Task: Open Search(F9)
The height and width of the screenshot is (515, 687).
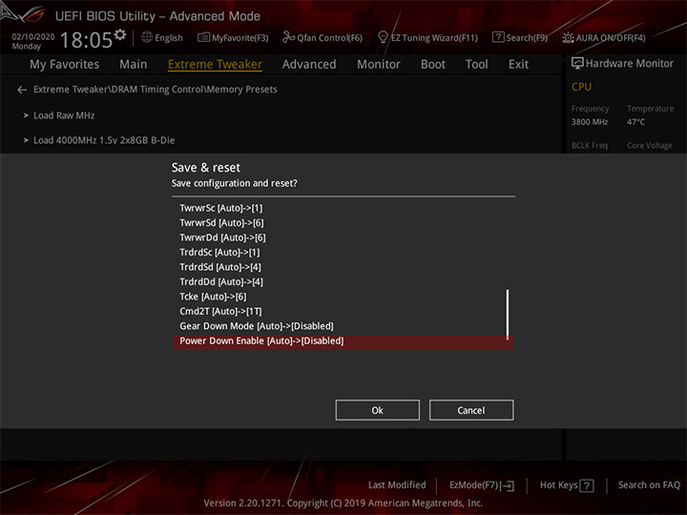Action: click(527, 38)
